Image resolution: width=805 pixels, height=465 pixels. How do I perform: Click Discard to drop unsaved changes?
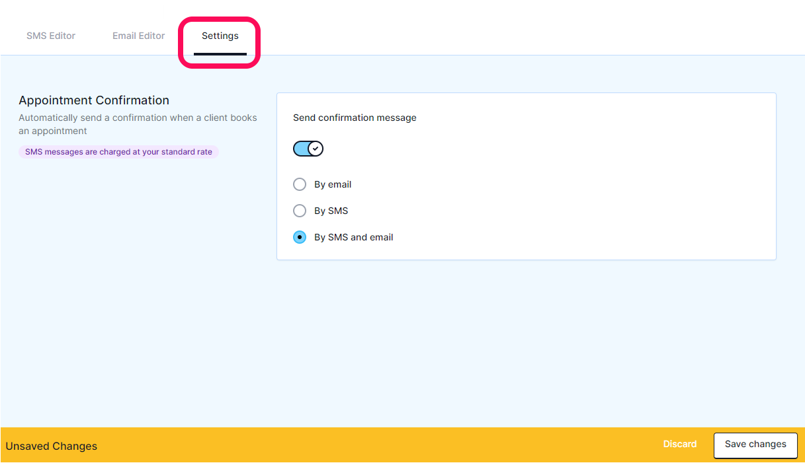coord(680,444)
